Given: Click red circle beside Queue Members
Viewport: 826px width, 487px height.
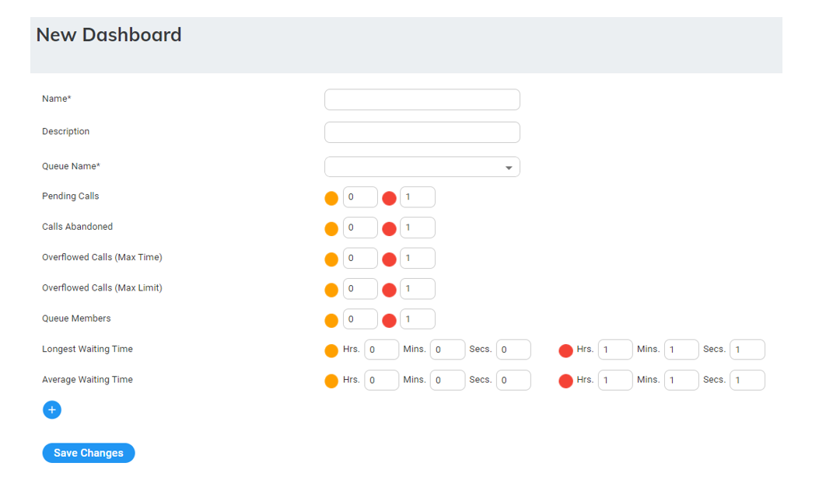Looking at the screenshot, I should [x=390, y=320].
